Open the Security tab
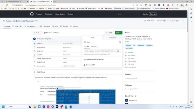 click(64, 26)
